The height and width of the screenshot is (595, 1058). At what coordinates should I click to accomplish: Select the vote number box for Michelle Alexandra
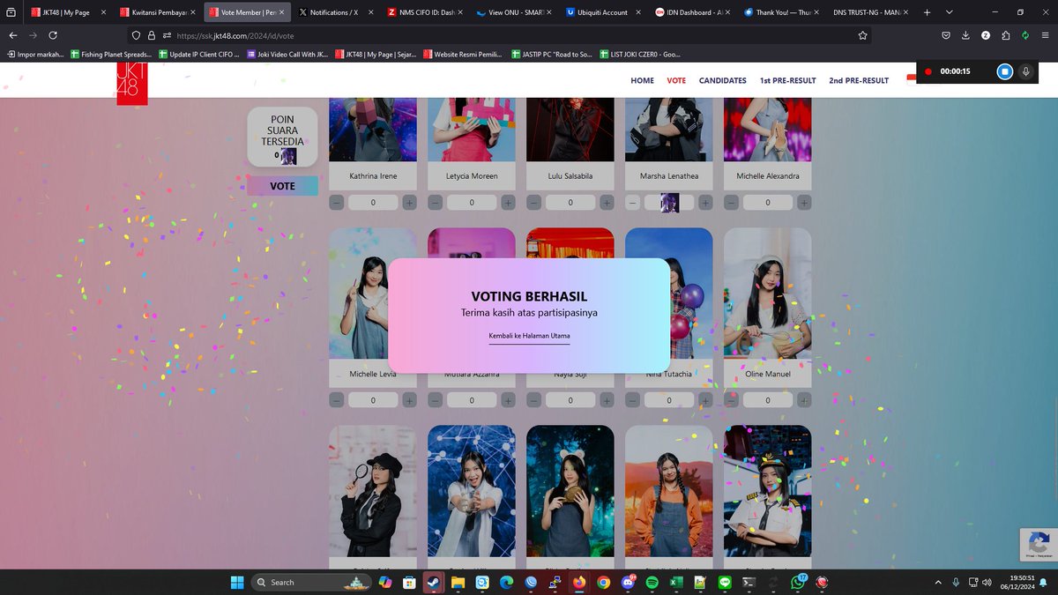768,203
